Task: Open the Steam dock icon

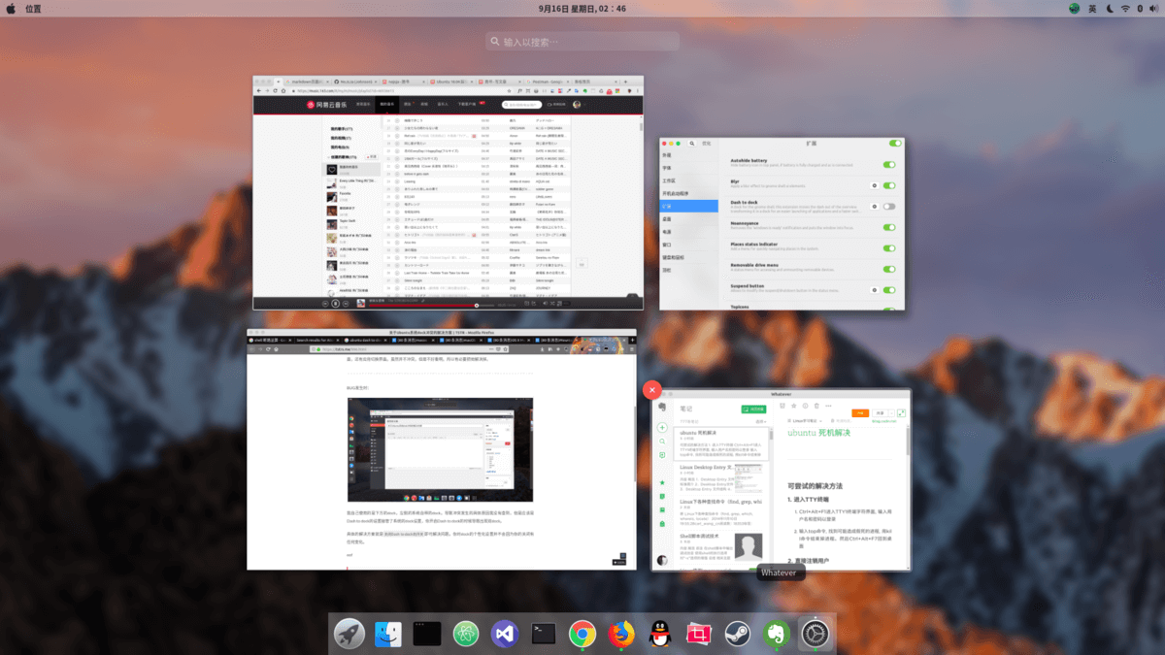Action: click(737, 634)
